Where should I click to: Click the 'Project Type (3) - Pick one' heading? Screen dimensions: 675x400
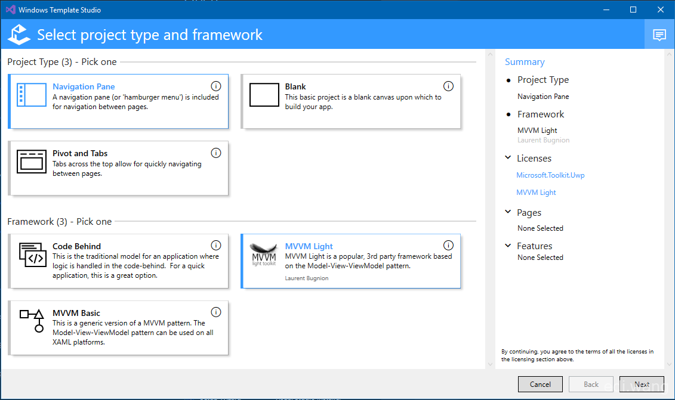pos(62,62)
